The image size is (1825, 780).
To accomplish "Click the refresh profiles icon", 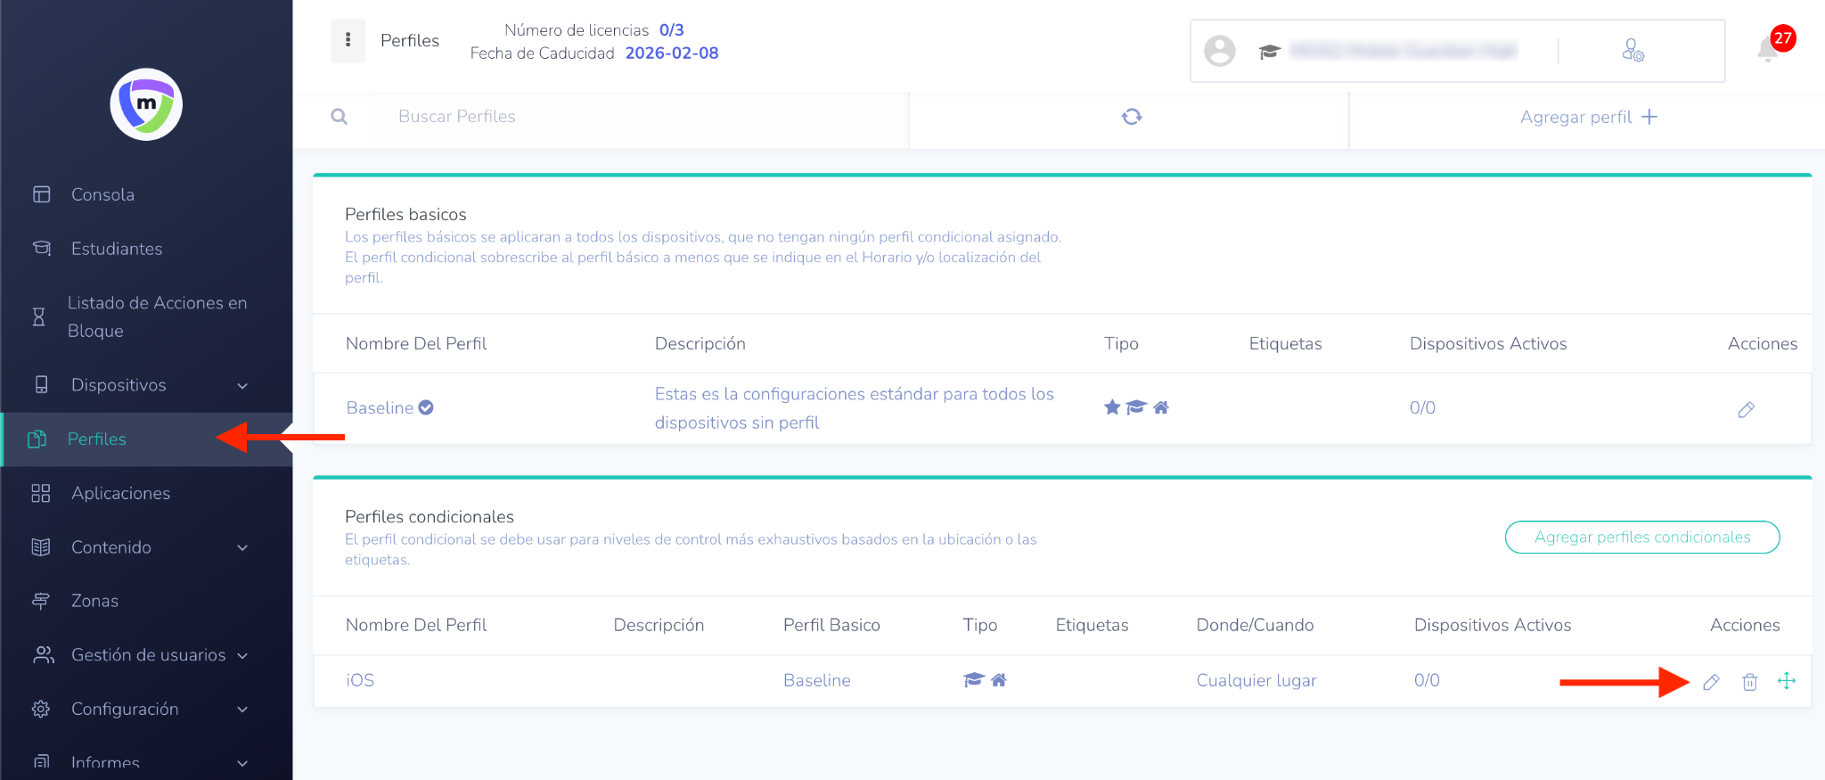I will [x=1131, y=117].
